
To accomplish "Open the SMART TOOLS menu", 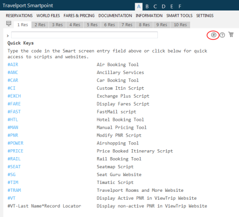I will 180,16.
